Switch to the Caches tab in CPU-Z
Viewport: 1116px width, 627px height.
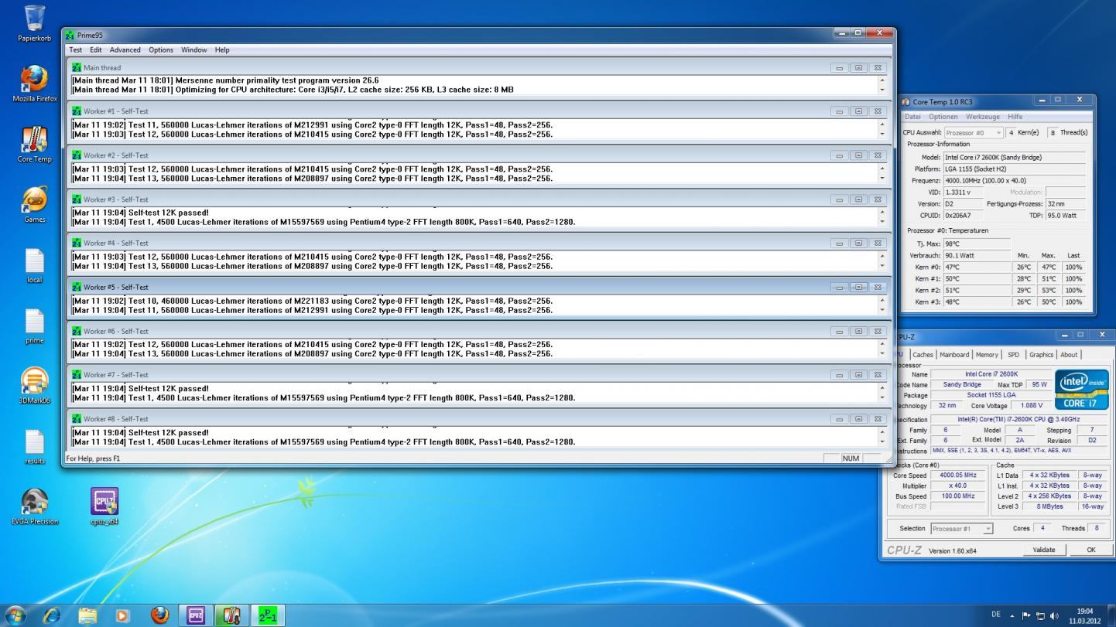coord(923,355)
